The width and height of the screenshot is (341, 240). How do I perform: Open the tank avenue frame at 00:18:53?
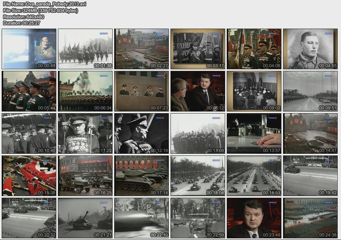tap(254, 175)
